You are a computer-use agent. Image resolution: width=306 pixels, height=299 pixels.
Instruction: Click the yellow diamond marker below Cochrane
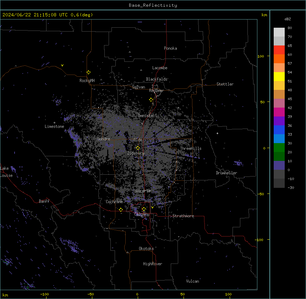121,210
